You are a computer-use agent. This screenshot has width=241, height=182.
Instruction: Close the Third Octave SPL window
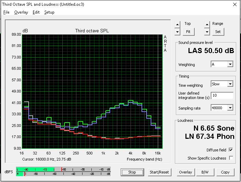(235, 4)
